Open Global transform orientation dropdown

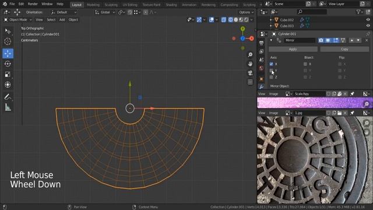point(105,12)
